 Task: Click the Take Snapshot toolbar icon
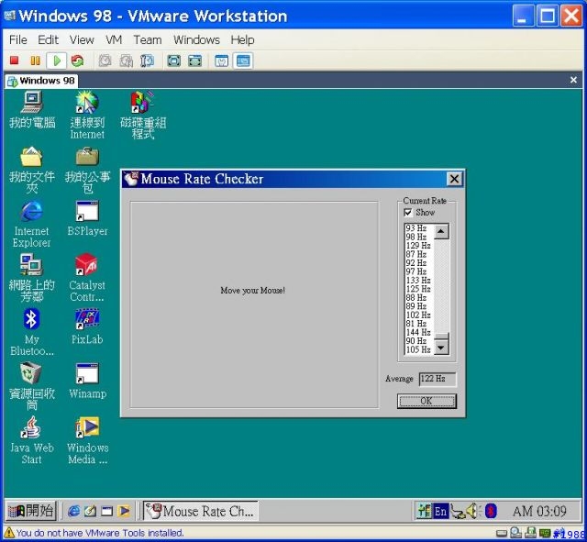[x=105, y=61]
